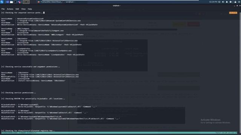
Task: Open the Kali applications menu
Action: [x=2, y=2]
